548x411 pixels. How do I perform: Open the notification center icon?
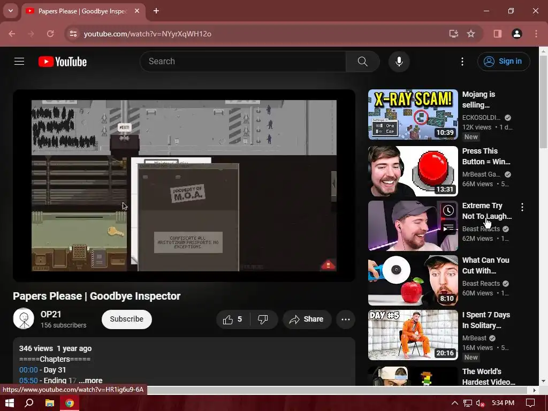click(530, 404)
